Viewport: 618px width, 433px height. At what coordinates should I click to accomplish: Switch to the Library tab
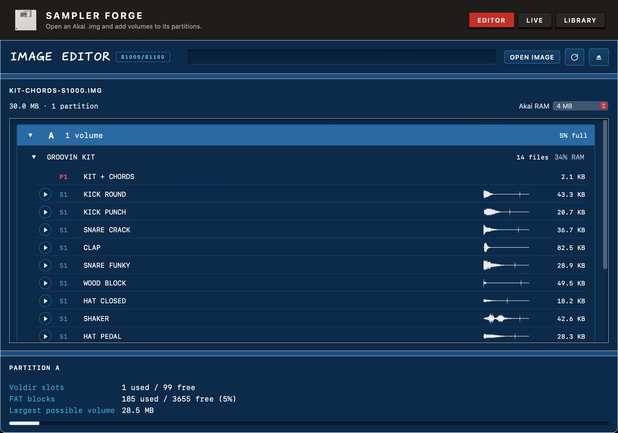580,20
